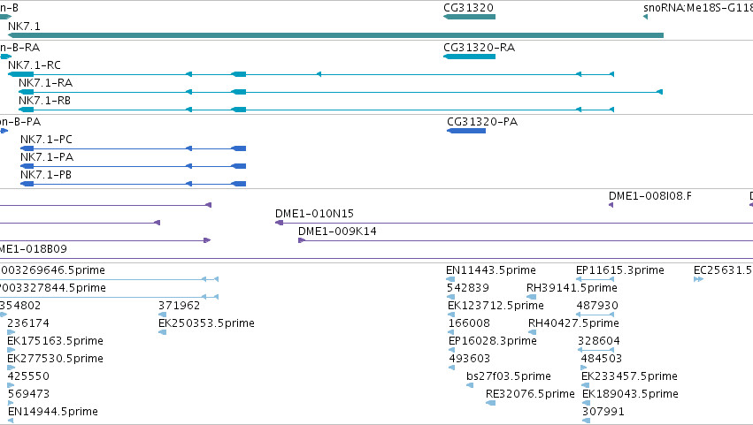The image size is (753, 425).
Task: Select the EN14944.5prime EST label
Action: coord(53,413)
